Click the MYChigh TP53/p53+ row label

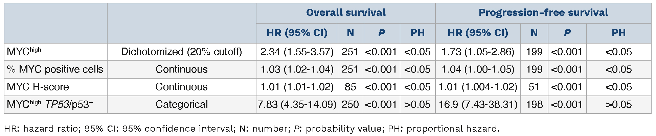(50, 105)
